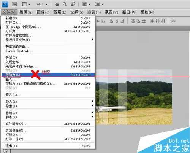
Task: Choose 页面设置(G)...
Action: tap(48, 130)
